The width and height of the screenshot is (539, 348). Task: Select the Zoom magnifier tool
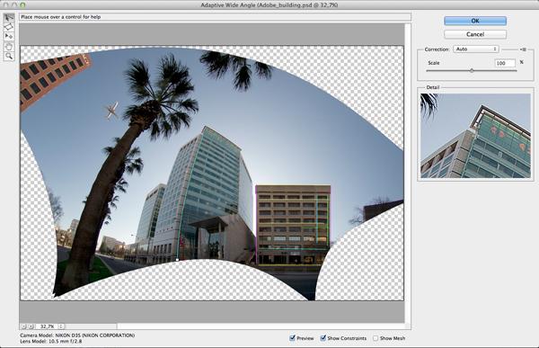[x=9, y=56]
